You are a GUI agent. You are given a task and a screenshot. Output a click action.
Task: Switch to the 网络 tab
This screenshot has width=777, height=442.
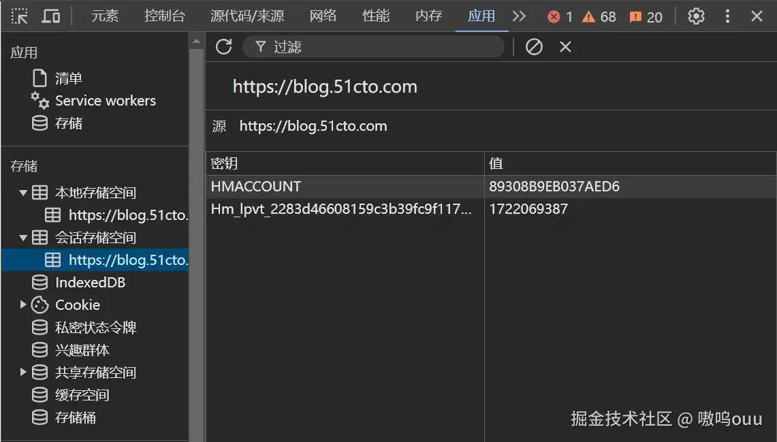[x=323, y=16]
